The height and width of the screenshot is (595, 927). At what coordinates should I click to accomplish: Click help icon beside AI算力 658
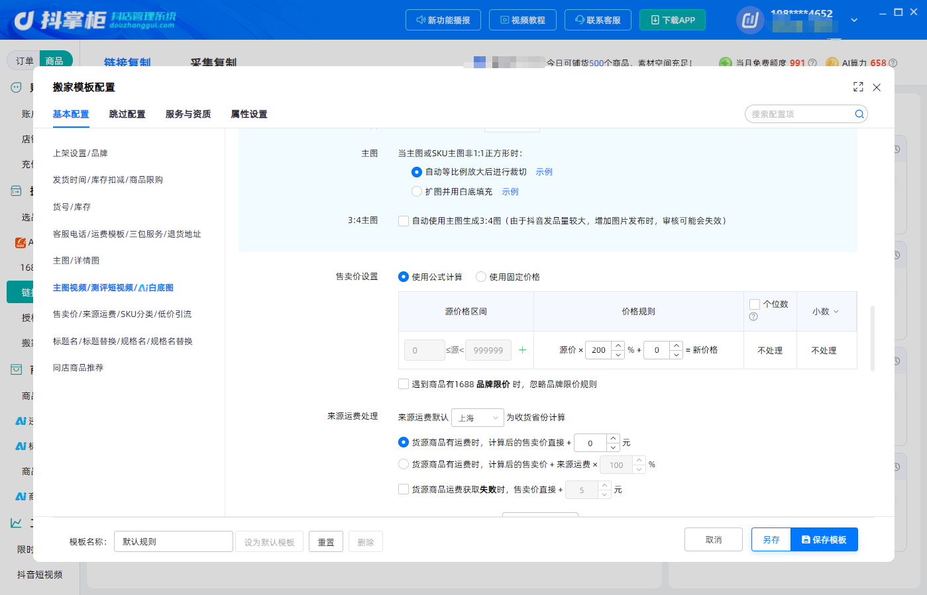point(893,63)
